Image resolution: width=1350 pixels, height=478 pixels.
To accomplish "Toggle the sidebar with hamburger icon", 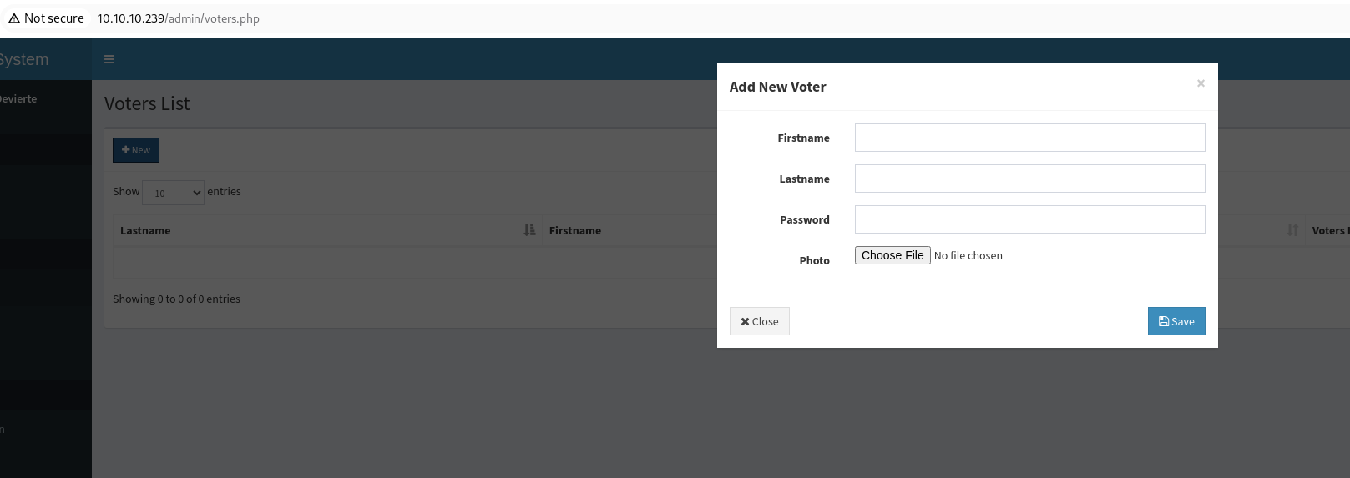I will click(x=109, y=59).
